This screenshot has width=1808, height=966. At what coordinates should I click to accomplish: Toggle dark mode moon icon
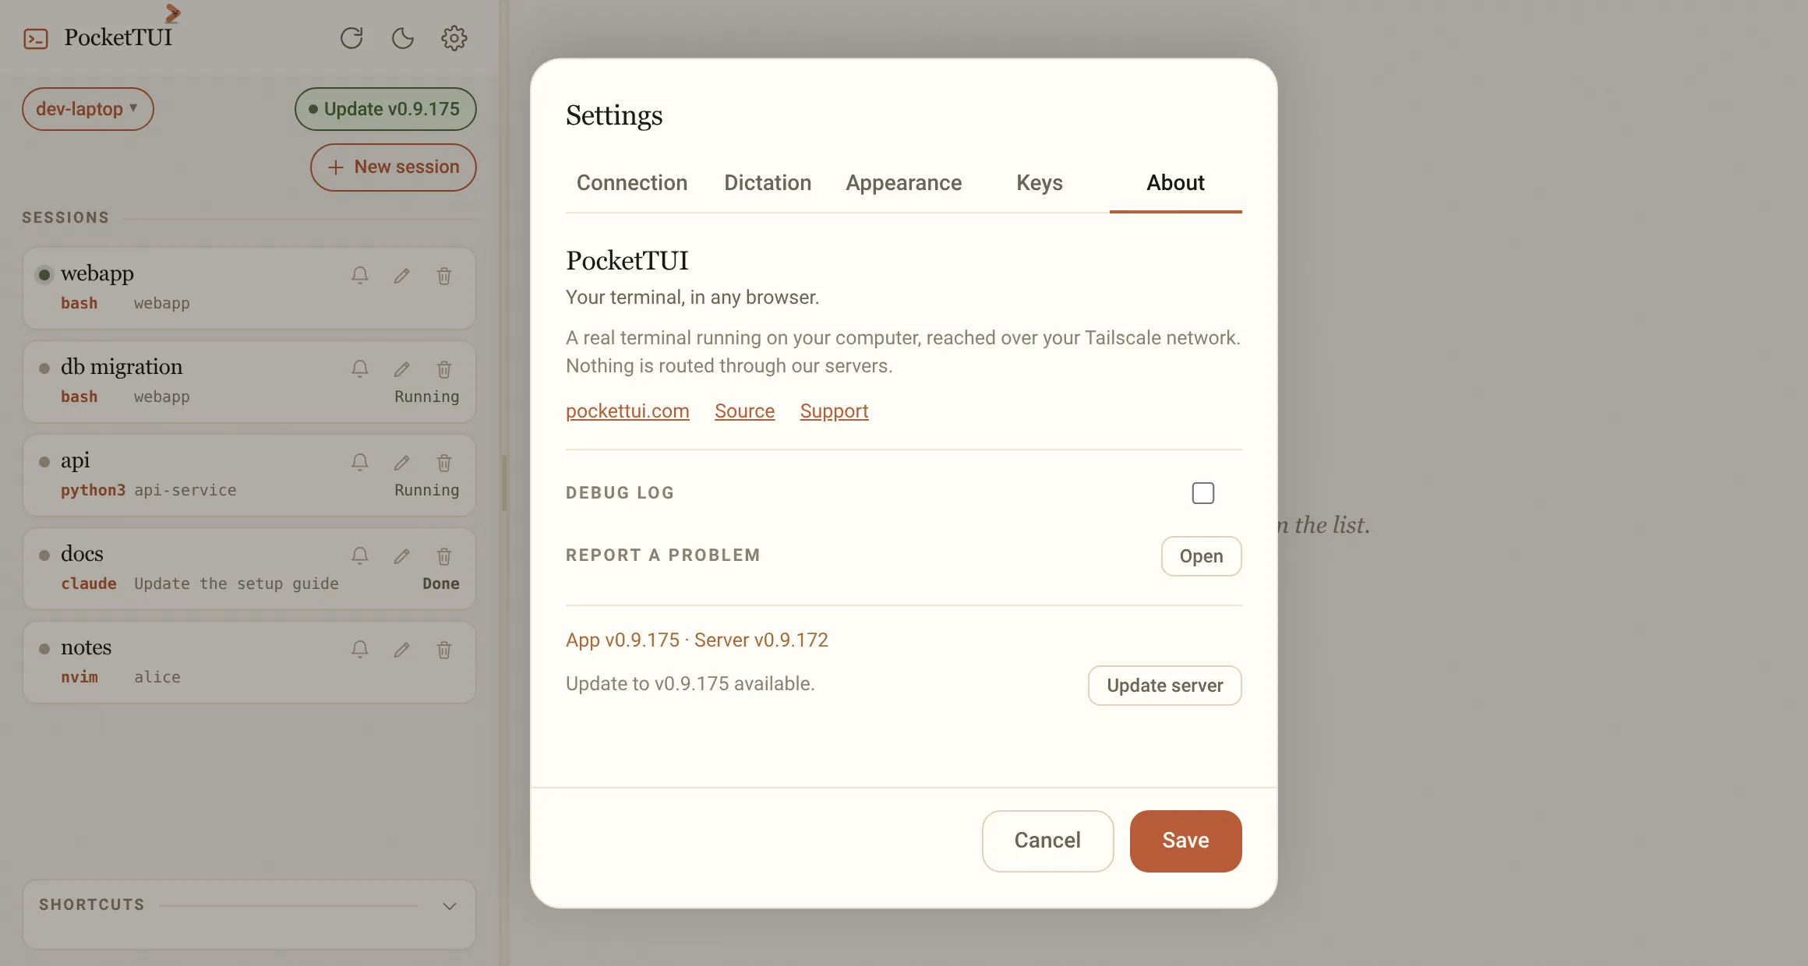tap(402, 38)
